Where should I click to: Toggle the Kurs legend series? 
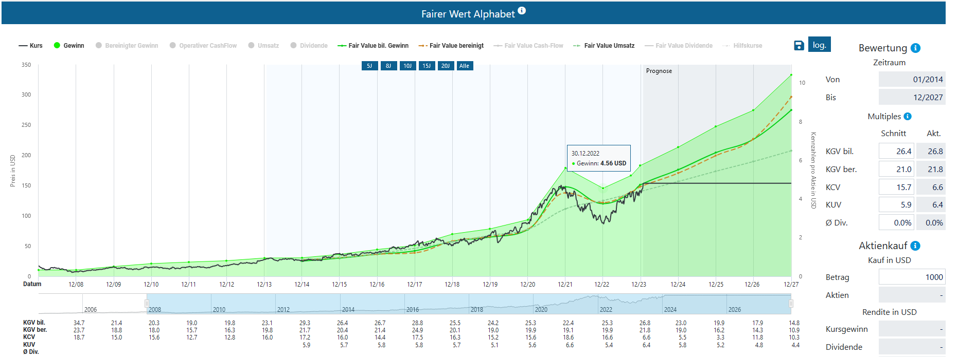coord(31,46)
